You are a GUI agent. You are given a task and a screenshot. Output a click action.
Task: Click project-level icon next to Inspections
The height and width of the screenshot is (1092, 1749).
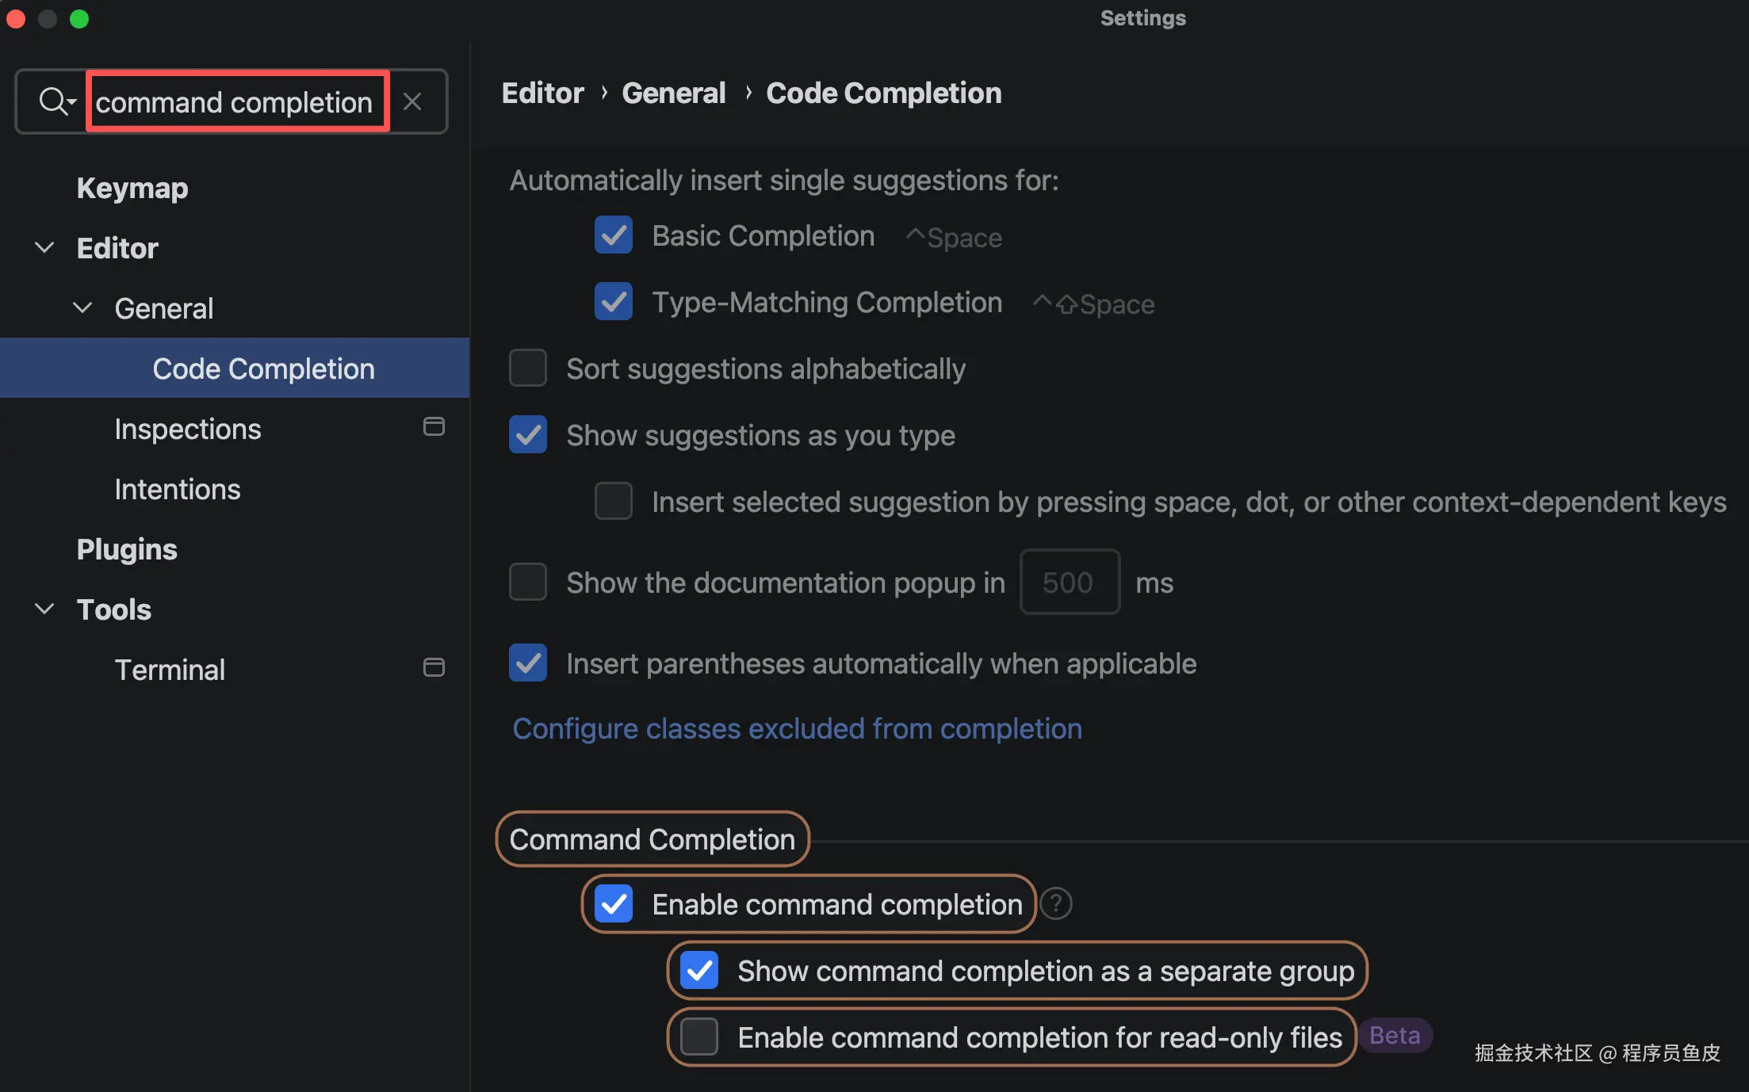(x=434, y=427)
